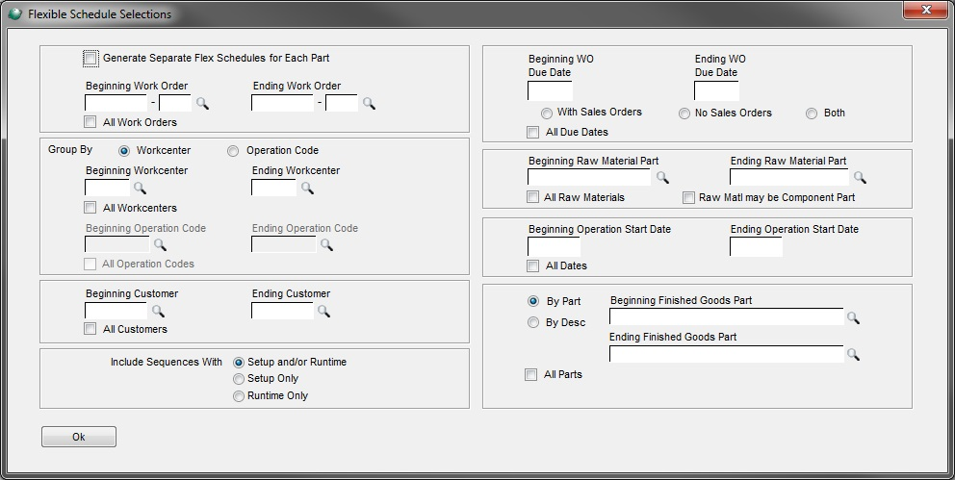Find an Ending Finished Goods Part

tap(853, 354)
